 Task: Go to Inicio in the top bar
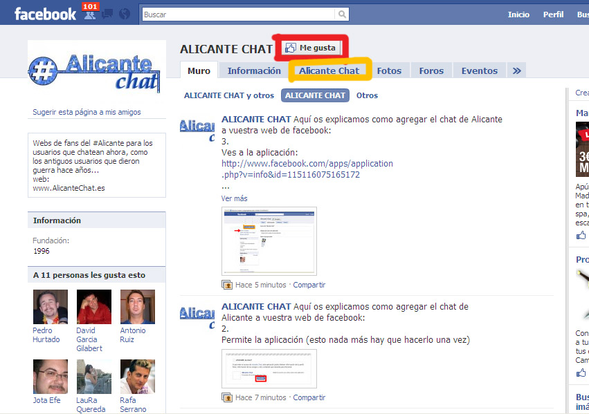click(518, 15)
